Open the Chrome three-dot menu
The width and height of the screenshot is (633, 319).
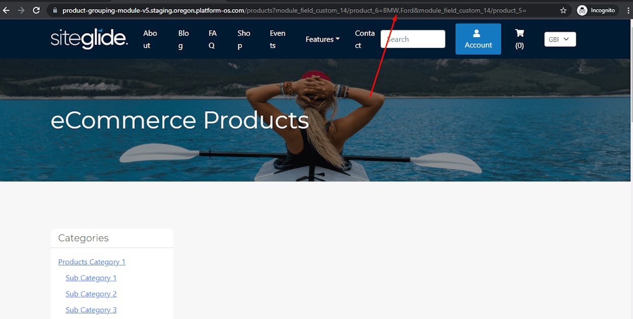coord(628,10)
